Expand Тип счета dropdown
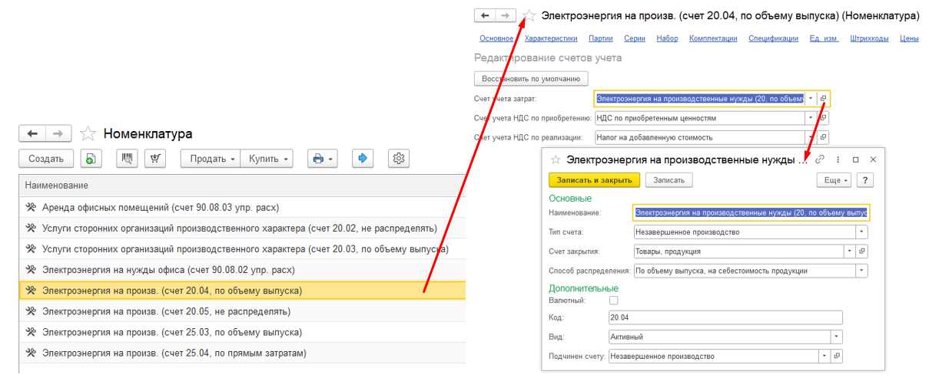 [x=861, y=232]
